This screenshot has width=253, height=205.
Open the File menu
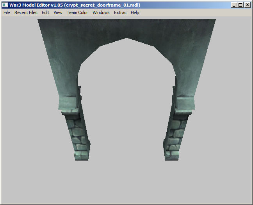pyautogui.click(x=7, y=12)
